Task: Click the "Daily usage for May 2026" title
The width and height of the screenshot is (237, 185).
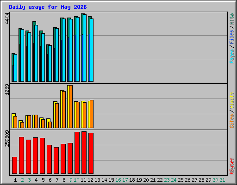Action: [48, 7]
